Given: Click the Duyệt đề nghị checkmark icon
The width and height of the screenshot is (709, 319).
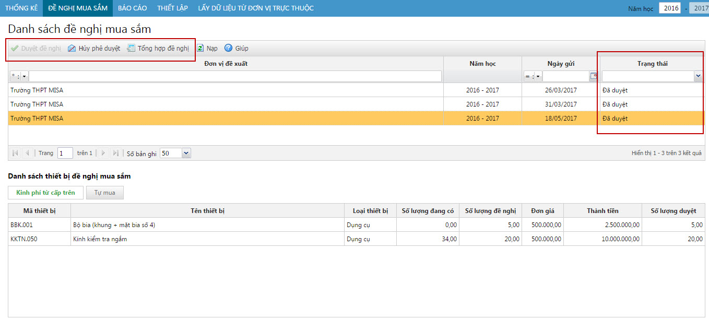Looking at the screenshot, I should [15, 49].
